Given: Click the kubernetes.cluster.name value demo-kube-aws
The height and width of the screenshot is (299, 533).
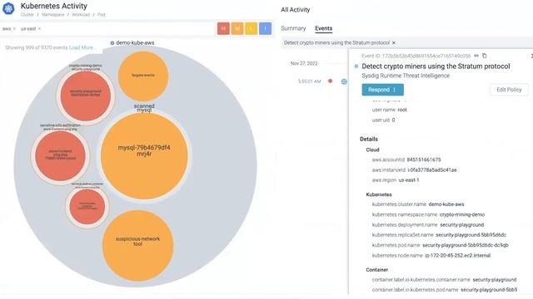Looking at the screenshot, I should coord(446,204).
